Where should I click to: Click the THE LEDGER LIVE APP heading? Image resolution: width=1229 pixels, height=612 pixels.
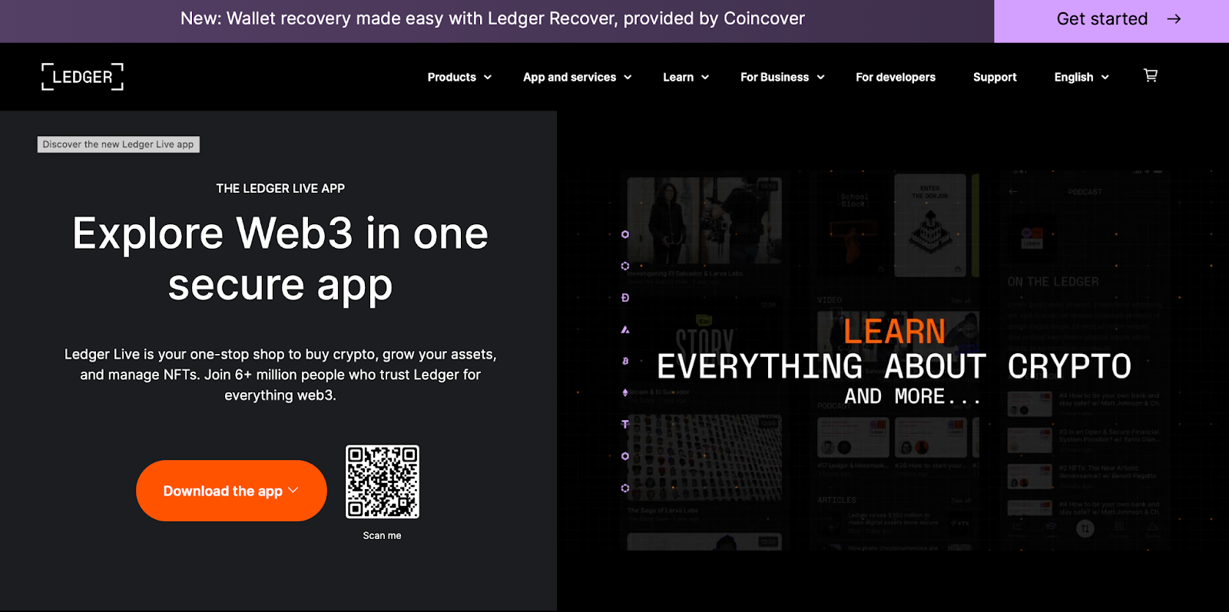pos(280,188)
